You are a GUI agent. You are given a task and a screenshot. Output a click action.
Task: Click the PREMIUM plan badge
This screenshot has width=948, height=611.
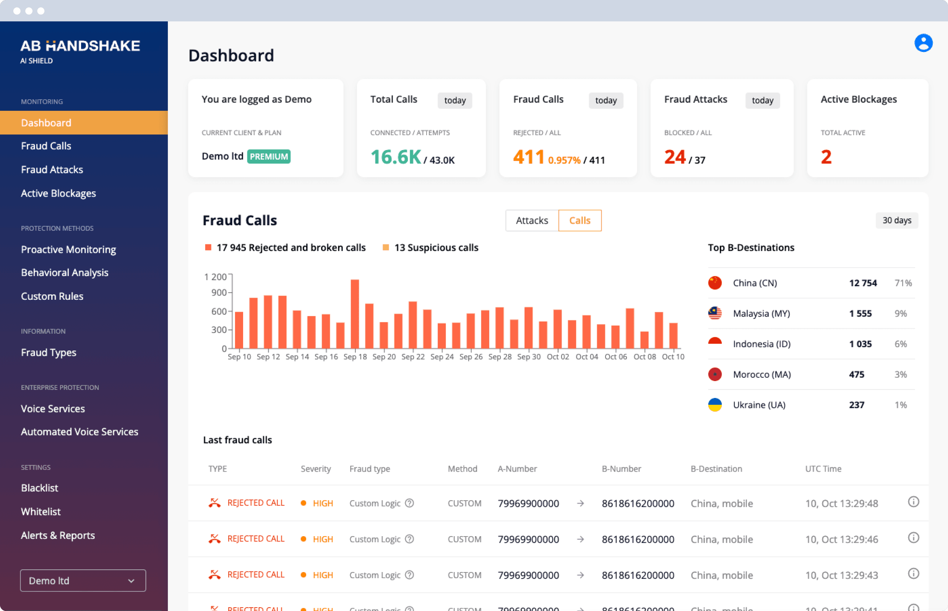[x=269, y=156]
